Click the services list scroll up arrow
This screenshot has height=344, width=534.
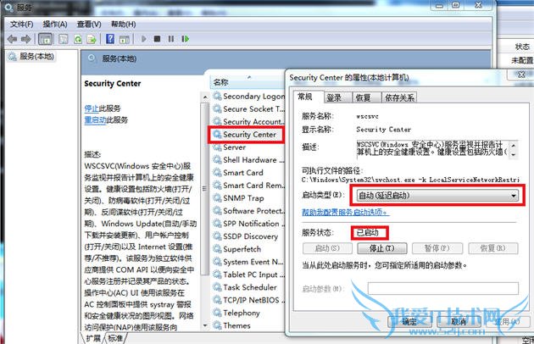(x=205, y=97)
